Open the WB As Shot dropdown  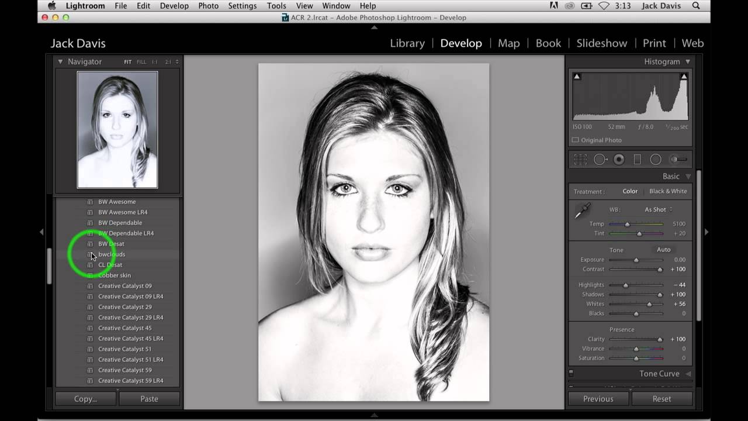658,209
